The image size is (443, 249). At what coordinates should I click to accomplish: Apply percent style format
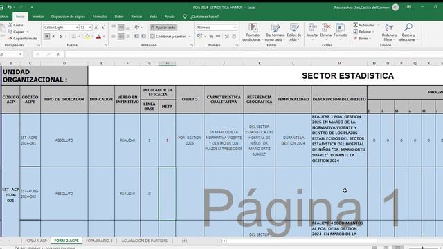[x=211, y=36]
